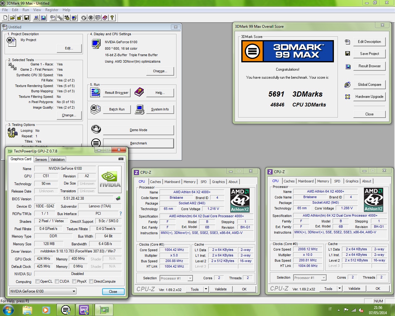Open the Processor #1 selection in right CPU-Z
This screenshot has height=316, width=395.
310,278
